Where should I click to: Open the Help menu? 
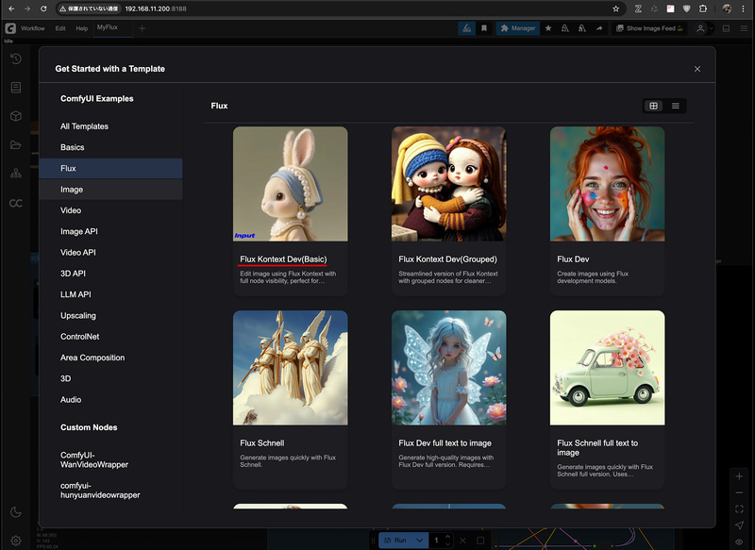coord(82,28)
